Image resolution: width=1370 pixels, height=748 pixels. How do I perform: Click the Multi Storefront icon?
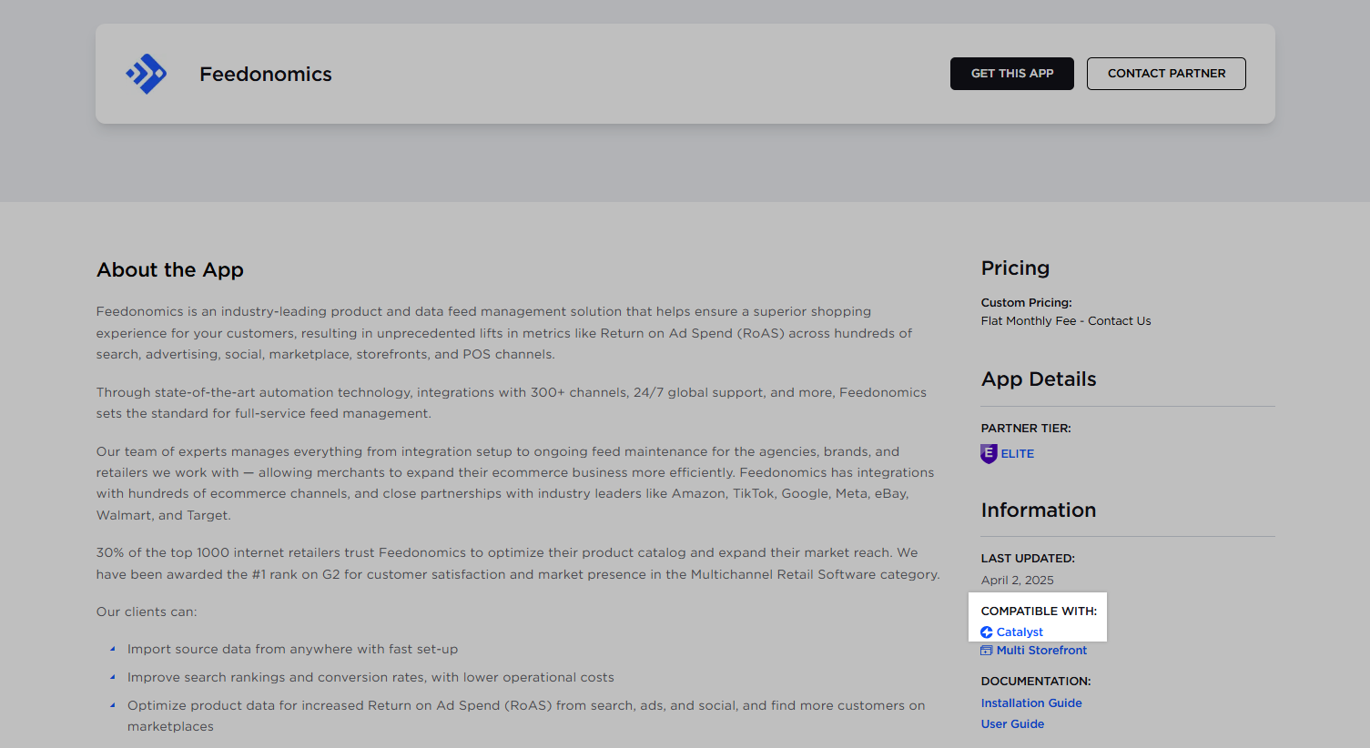(987, 651)
